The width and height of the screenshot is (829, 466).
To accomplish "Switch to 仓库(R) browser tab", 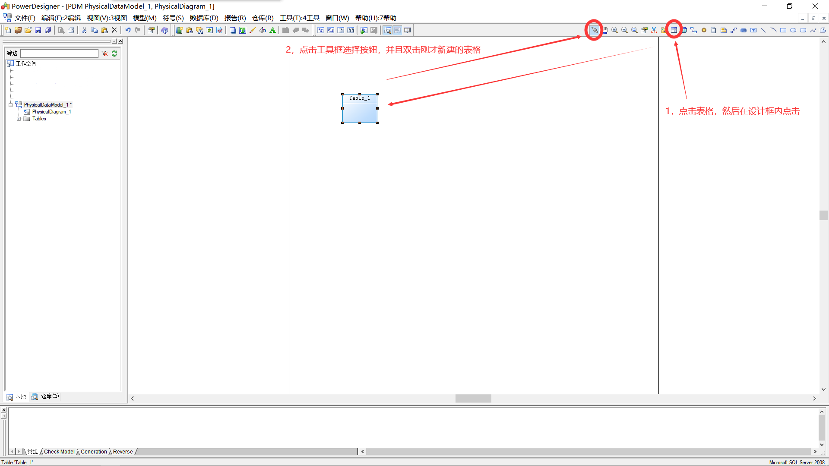I will pos(46,397).
